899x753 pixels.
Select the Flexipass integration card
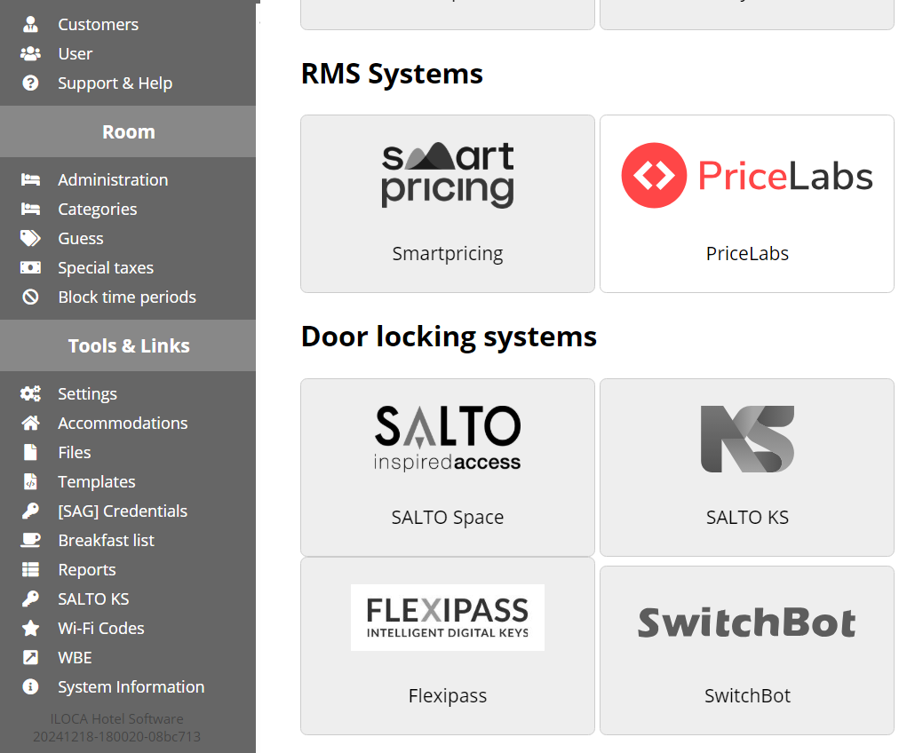pyautogui.click(x=448, y=646)
